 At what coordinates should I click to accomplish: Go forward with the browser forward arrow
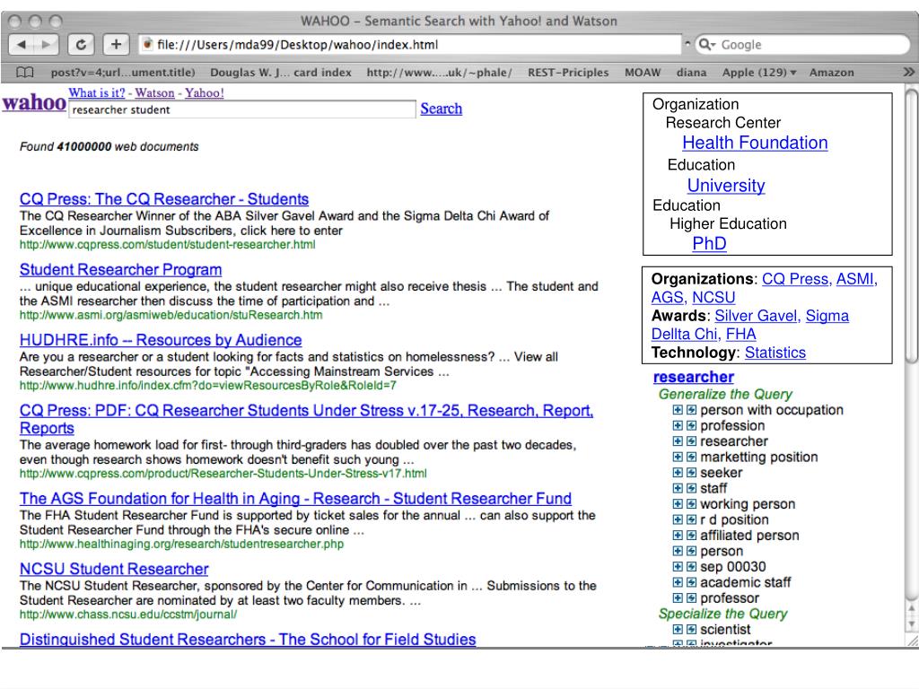point(47,45)
